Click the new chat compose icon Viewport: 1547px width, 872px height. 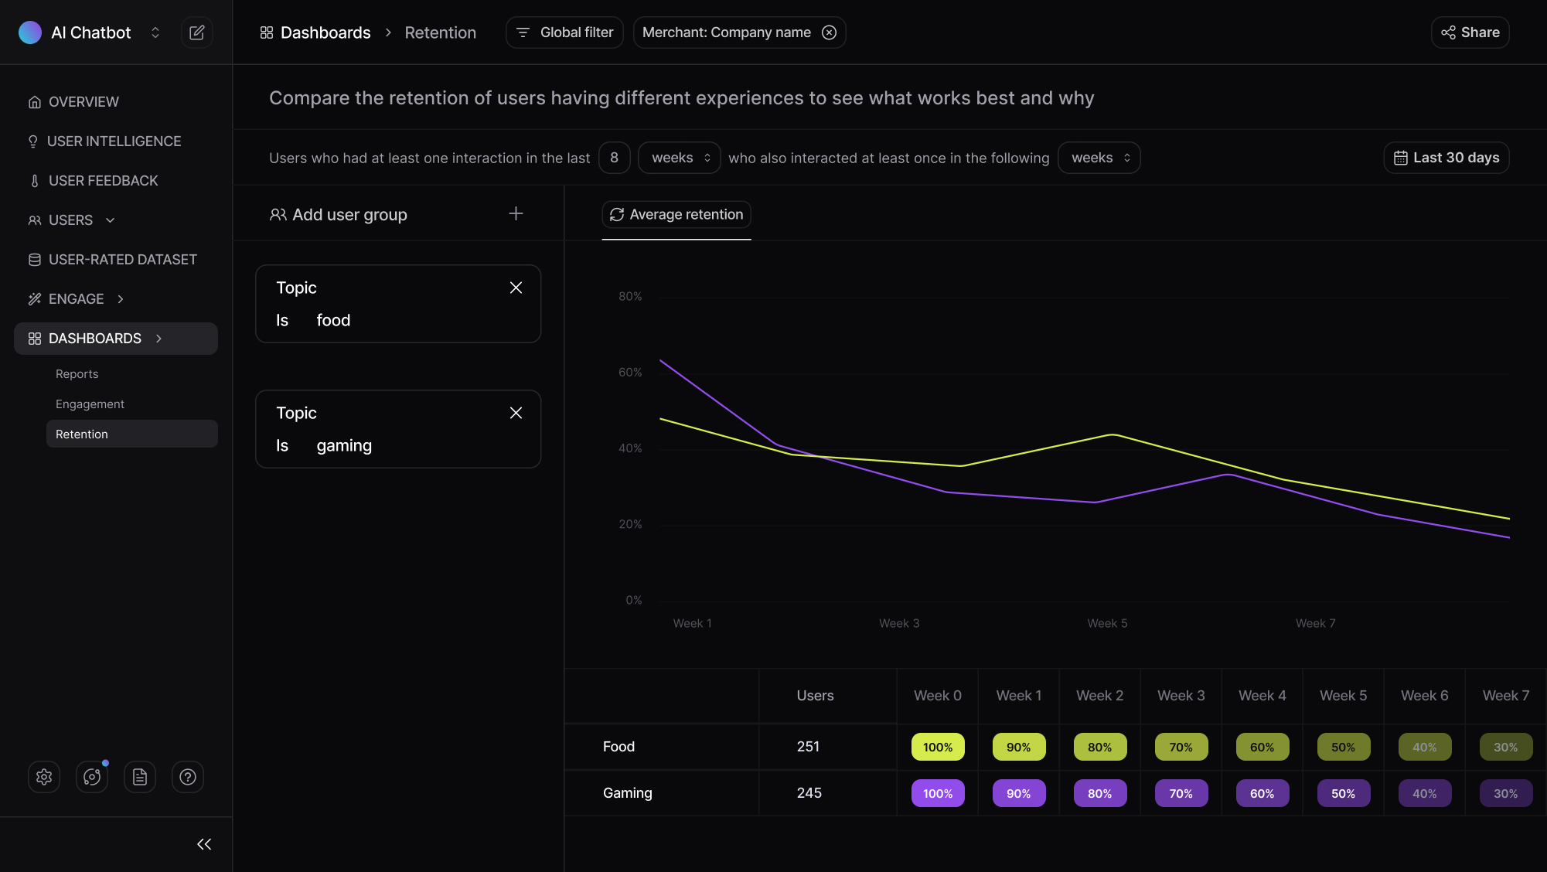pyautogui.click(x=197, y=32)
